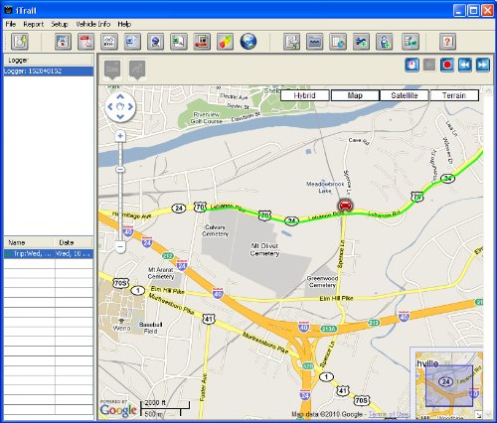Viewport: 497px width, 423px height.
Task: Open the Report menu
Action: [x=33, y=24]
